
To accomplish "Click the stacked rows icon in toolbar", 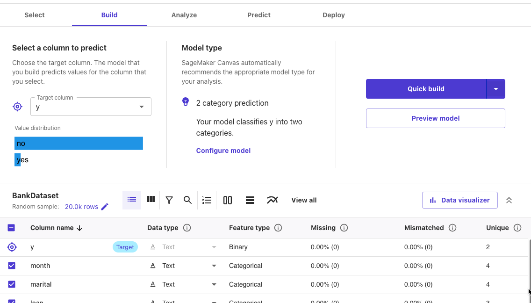I will tap(250, 200).
